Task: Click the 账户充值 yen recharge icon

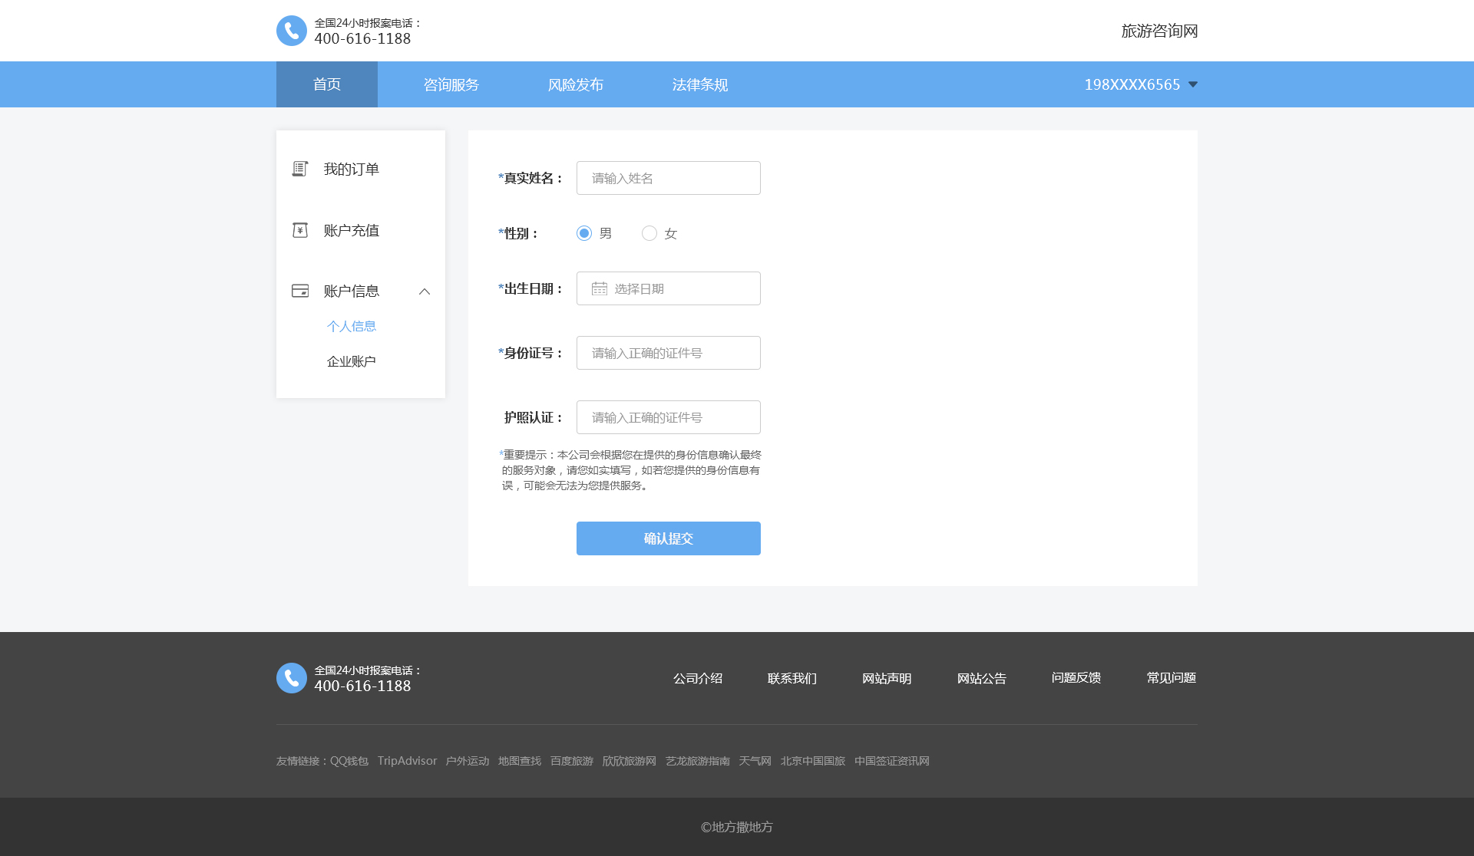Action: tap(300, 230)
